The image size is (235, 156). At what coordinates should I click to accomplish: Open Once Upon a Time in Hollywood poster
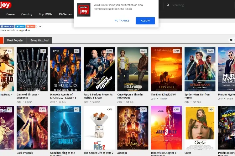133,69
